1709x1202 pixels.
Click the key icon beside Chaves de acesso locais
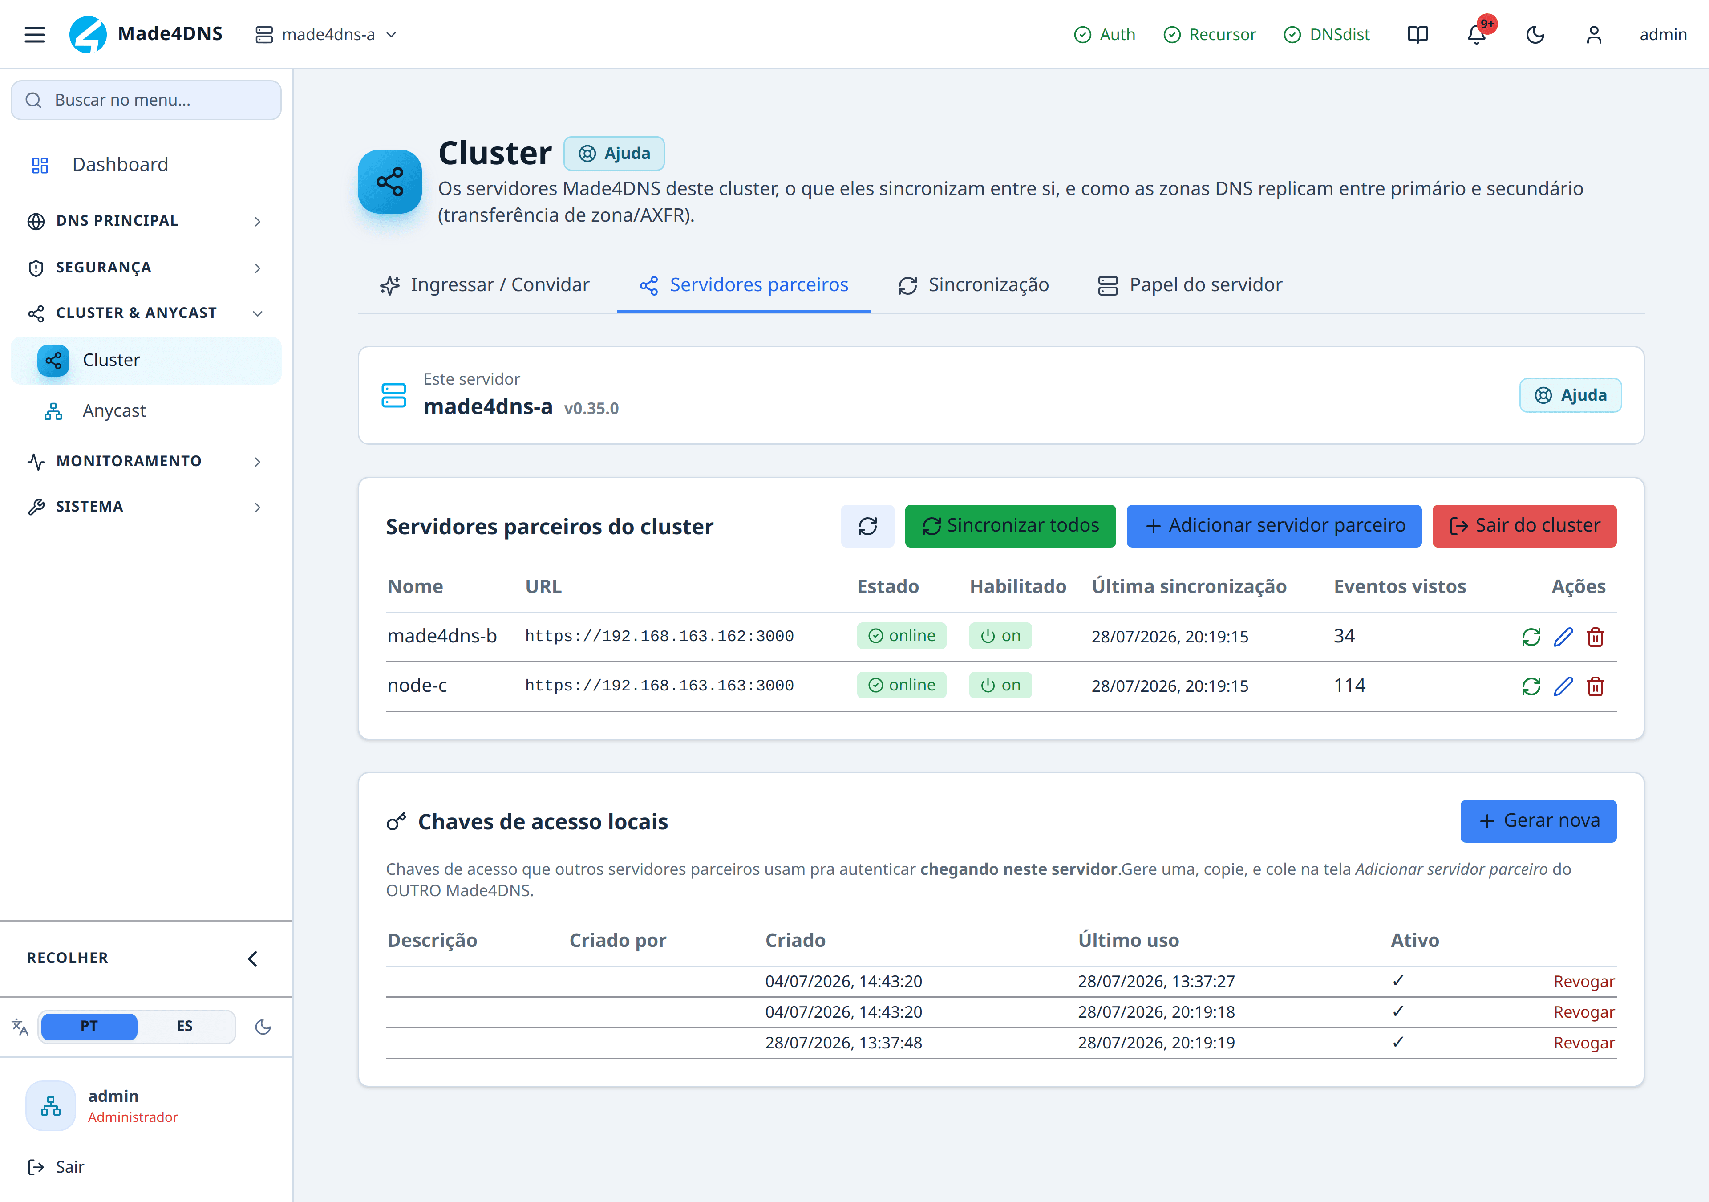click(x=396, y=821)
